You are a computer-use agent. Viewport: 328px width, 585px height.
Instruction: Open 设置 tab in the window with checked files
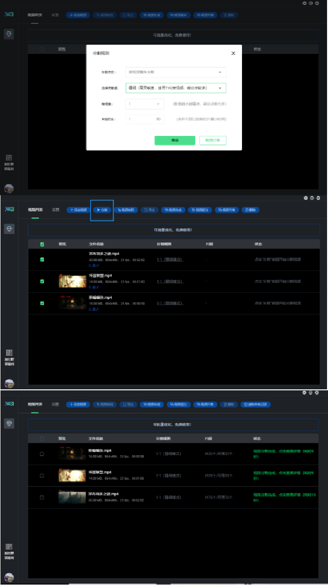[x=55, y=210]
